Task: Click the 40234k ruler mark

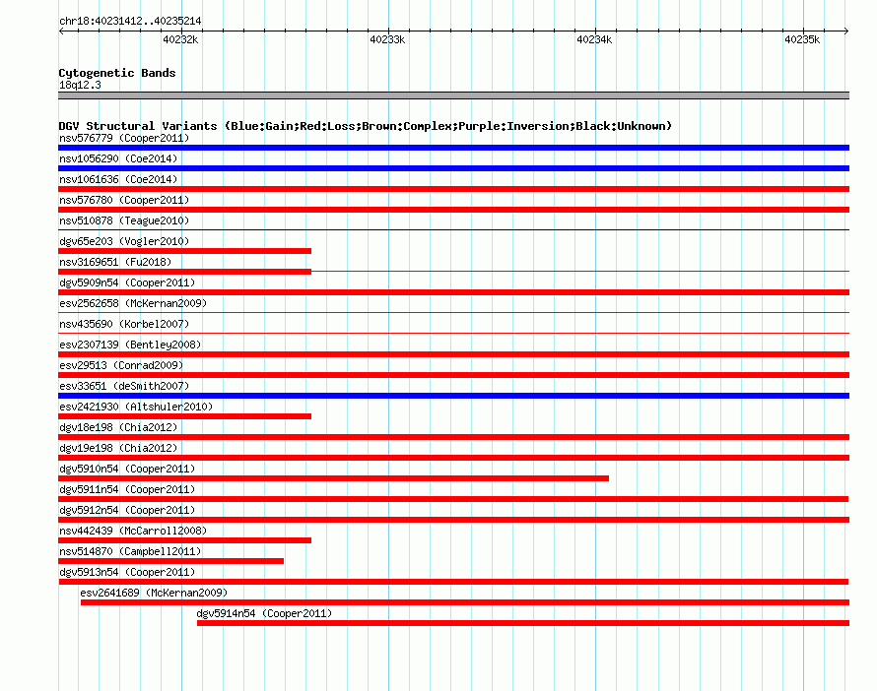Action: [594, 39]
